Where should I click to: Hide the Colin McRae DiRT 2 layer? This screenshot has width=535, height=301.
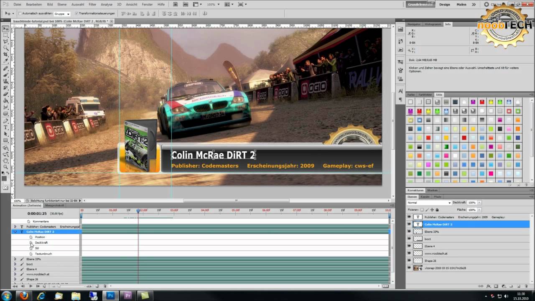(x=409, y=224)
